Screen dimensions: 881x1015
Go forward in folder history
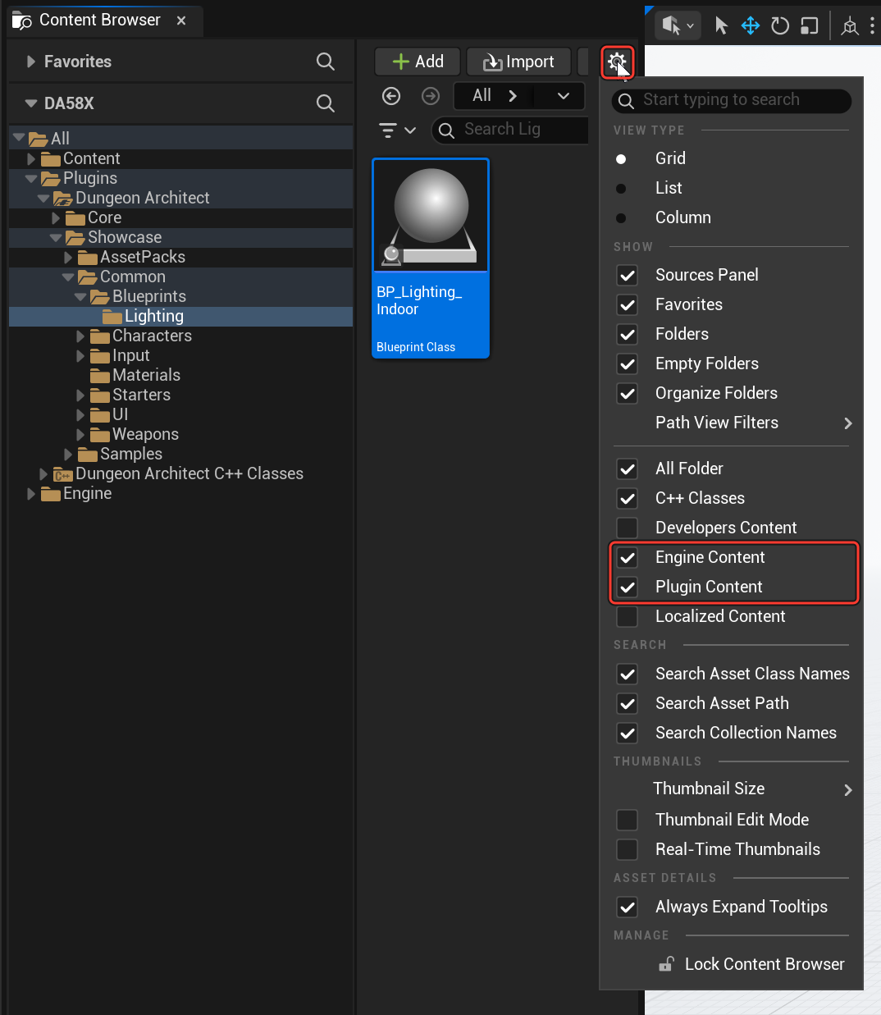(x=431, y=96)
